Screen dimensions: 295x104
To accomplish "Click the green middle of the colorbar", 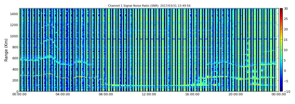I will point(281,50).
